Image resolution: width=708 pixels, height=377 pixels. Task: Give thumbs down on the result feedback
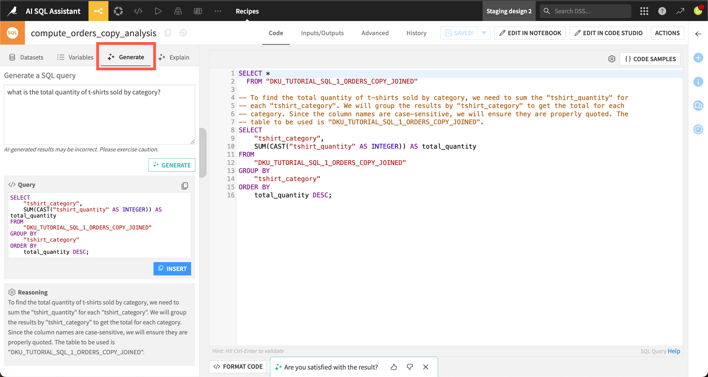pos(410,367)
